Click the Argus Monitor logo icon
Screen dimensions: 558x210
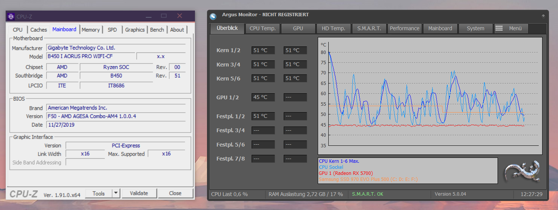pyautogui.click(x=213, y=16)
